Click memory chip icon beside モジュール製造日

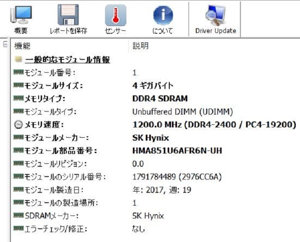tap(18, 189)
